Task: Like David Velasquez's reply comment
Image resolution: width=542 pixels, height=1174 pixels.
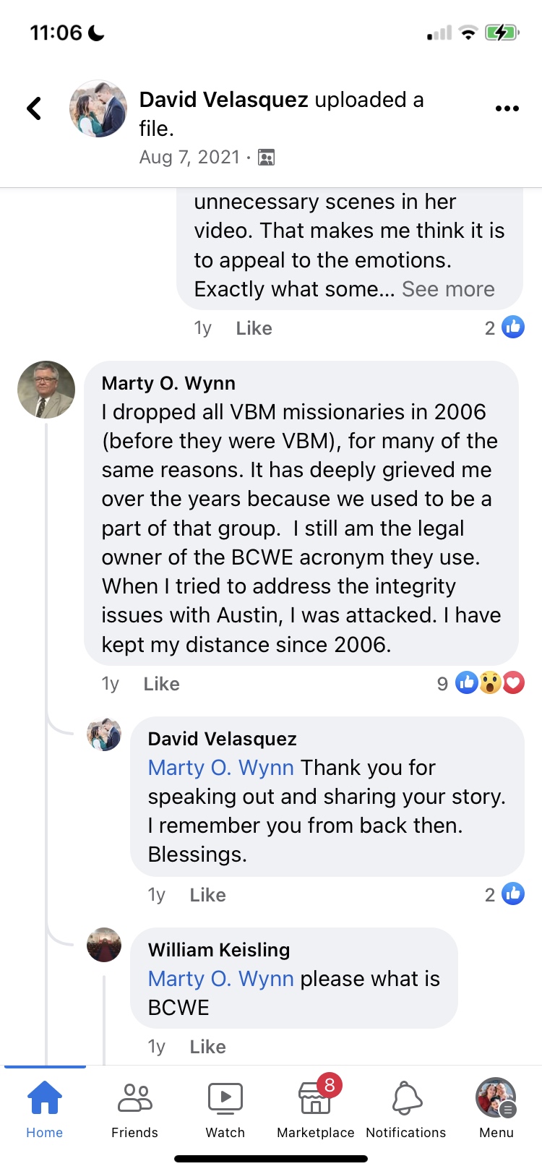Action: [x=207, y=895]
